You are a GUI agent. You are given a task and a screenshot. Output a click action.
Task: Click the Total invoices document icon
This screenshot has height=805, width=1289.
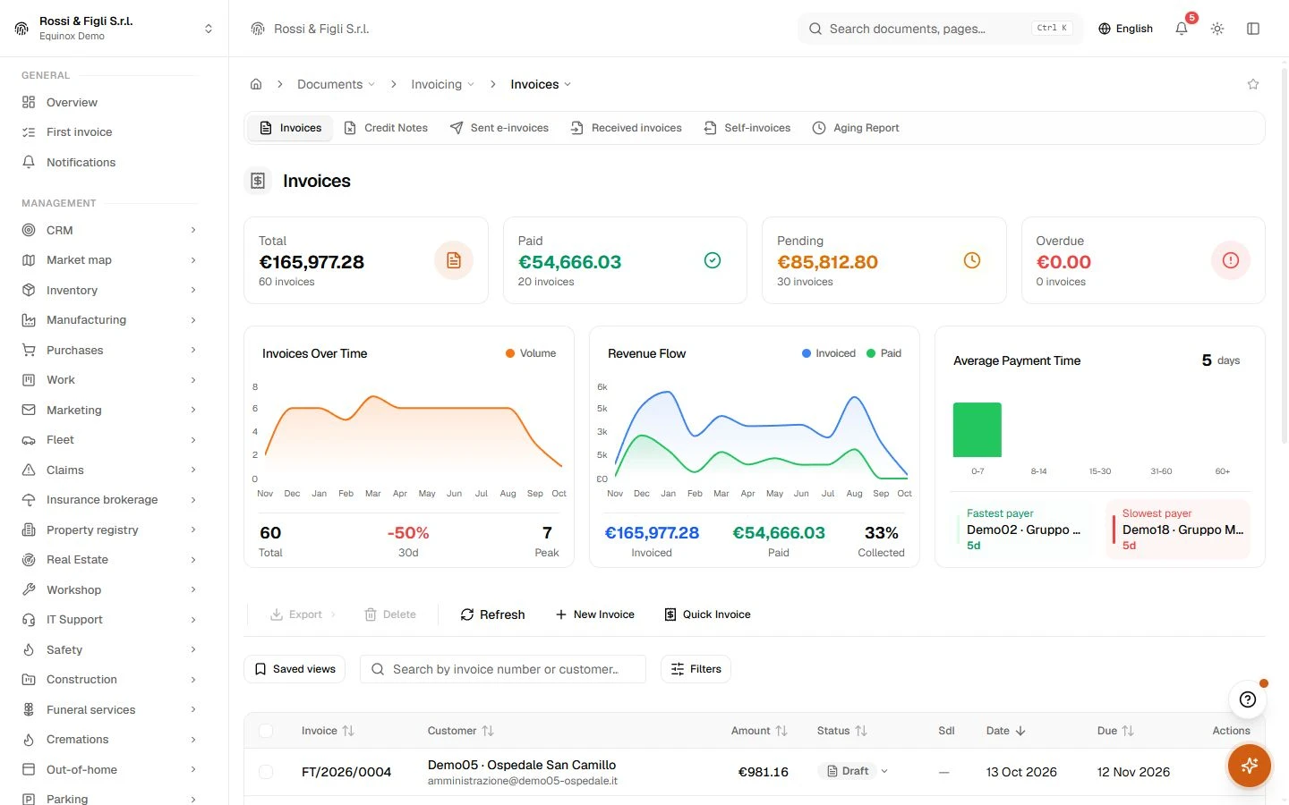(454, 260)
